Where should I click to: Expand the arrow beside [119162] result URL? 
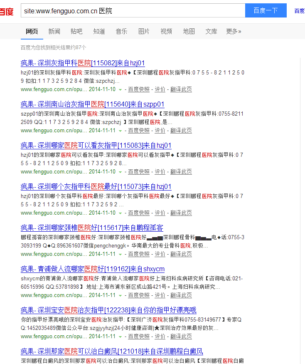pyautogui.click(x=120, y=295)
